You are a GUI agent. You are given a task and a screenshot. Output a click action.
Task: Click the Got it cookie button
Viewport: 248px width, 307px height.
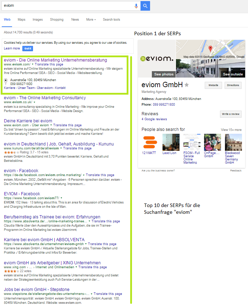[28, 48]
